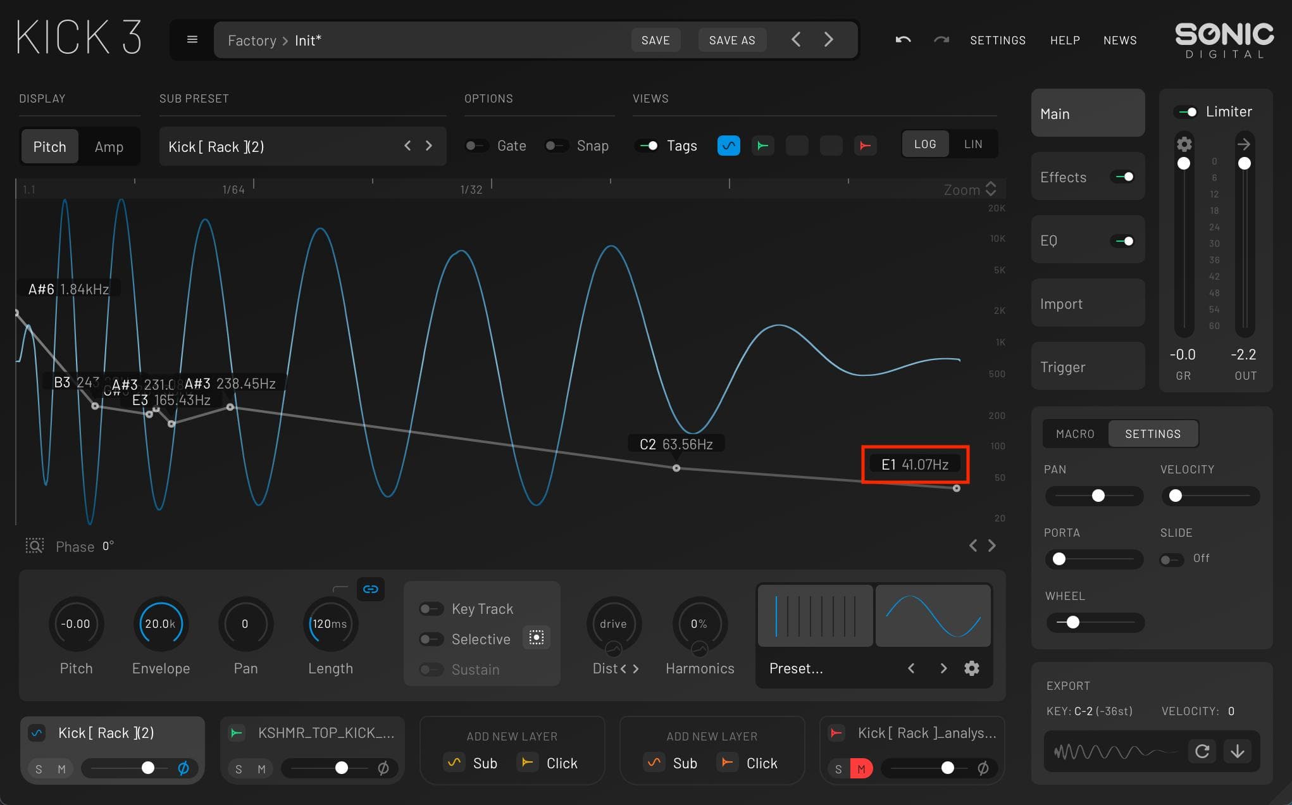Select the harmonics bars display
Image resolution: width=1292 pixels, height=805 pixels.
[816, 615]
